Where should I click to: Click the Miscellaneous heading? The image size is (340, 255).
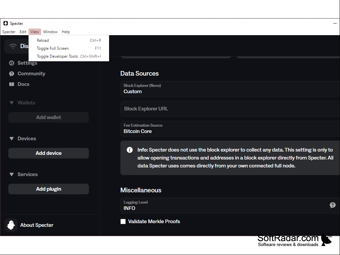click(141, 190)
